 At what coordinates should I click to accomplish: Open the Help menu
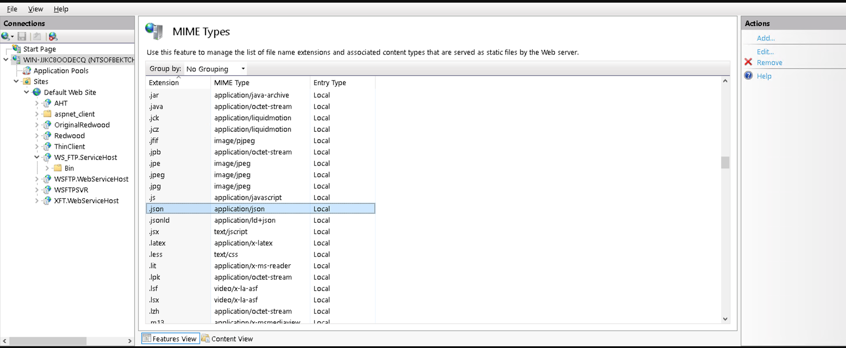61,9
